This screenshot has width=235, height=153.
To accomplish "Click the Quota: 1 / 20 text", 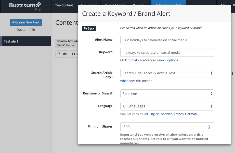I will tap(26, 30).
